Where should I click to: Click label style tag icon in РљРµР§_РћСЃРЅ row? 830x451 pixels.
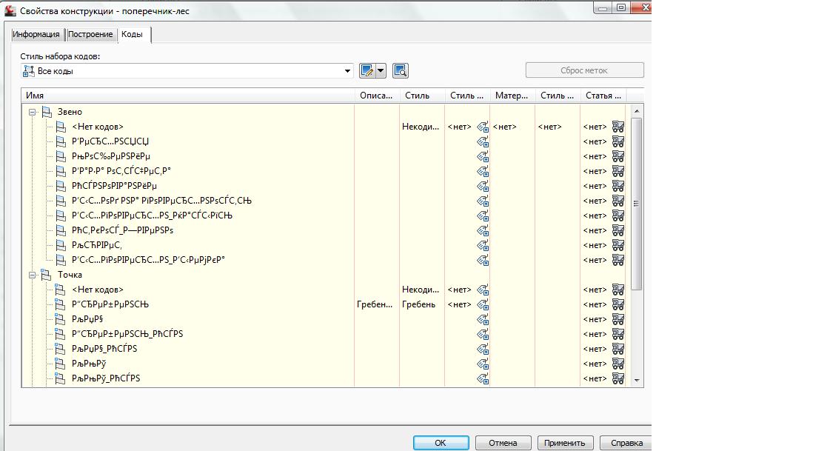coord(482,350)
